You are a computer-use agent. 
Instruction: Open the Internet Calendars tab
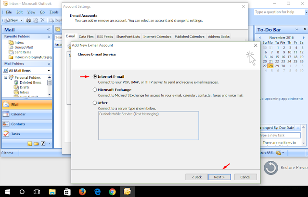tap(157, 37)
